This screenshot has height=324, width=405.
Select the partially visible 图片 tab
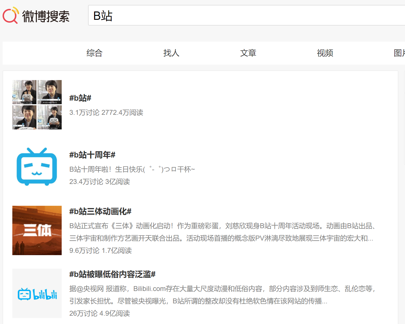click(x=399, y=53)
